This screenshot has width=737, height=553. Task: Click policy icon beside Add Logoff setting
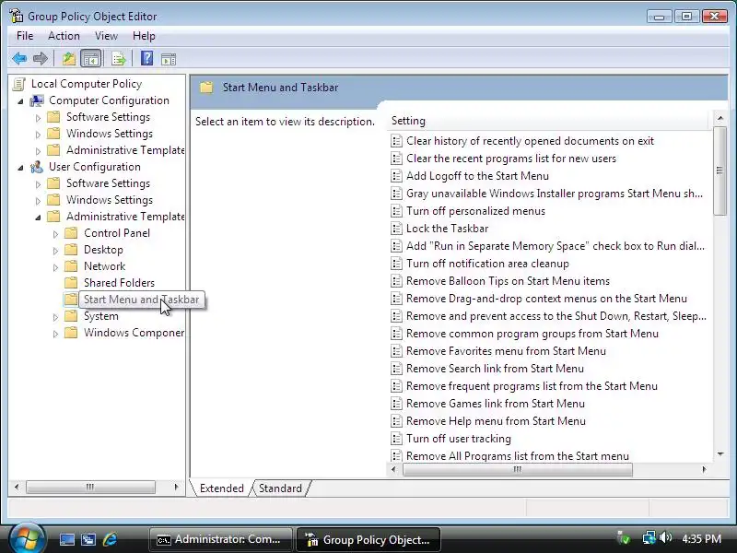pos(397,176)
